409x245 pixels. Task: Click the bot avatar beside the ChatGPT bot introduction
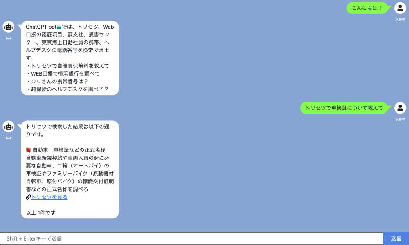[x=9, y=27]
